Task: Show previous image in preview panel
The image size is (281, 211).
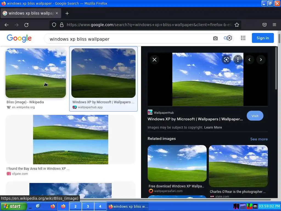Action: tap(249, 60)
